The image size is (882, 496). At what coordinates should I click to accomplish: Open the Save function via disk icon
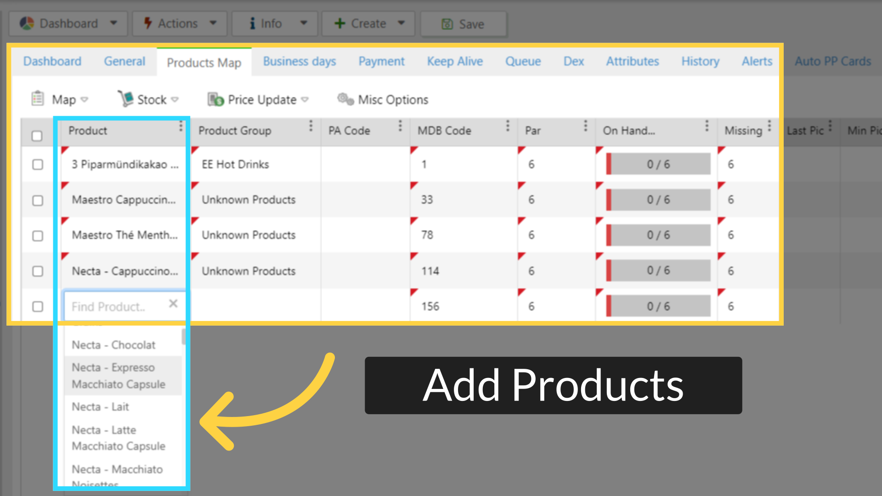click(447, 23)
